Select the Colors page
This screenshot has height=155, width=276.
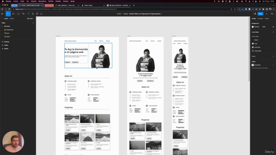7,37
